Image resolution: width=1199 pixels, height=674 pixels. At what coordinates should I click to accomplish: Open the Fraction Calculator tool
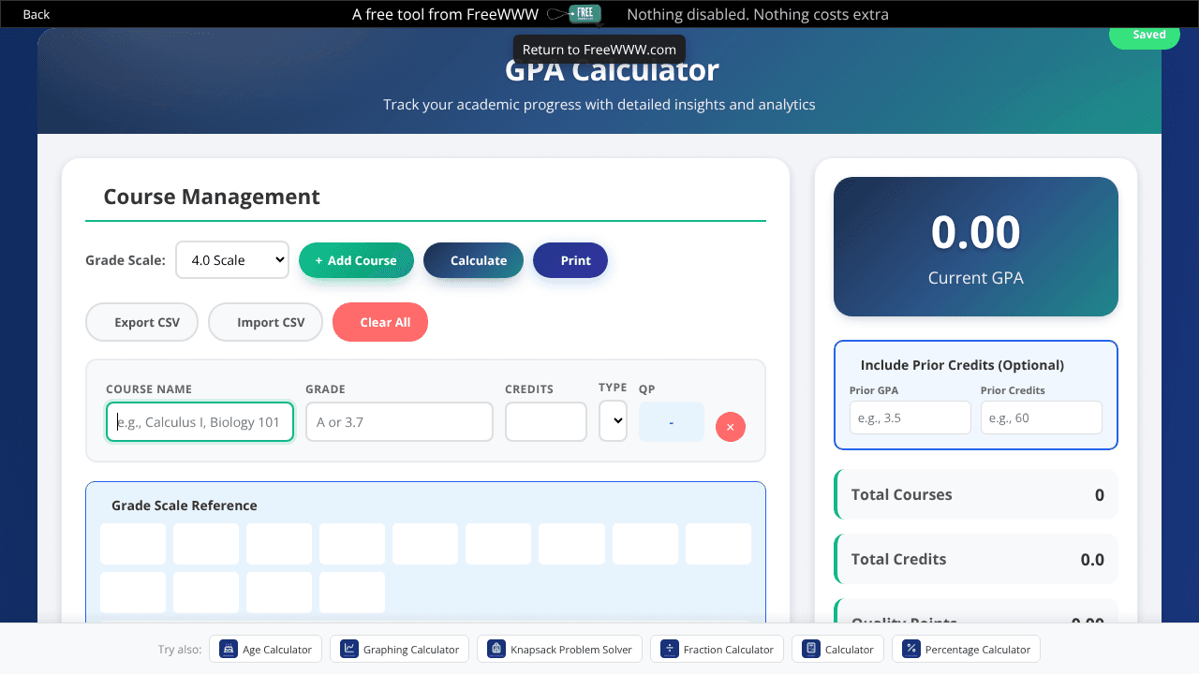point(717,649)
